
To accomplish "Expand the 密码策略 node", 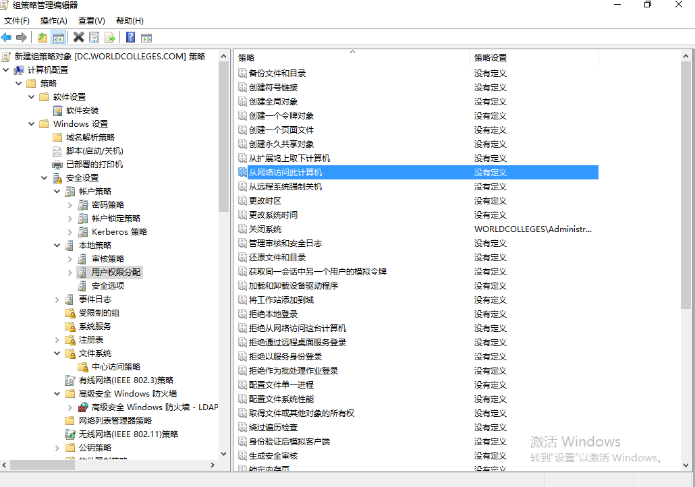I will [70, 205].
